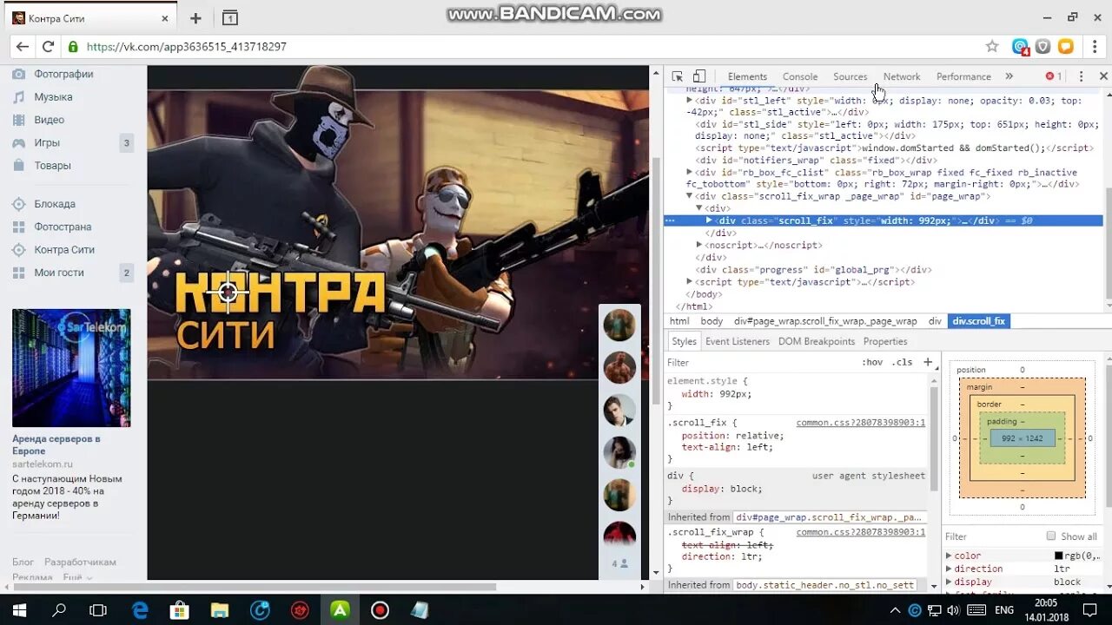Collapse the page_wrap div node
The width and height of the screenshot is (1112, 625).
(690, 196)
